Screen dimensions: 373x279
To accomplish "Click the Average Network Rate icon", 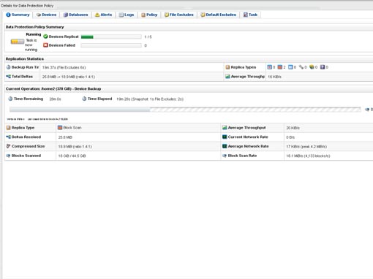I will 225,146.
